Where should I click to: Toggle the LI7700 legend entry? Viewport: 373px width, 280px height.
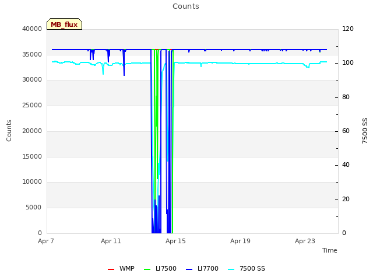[202, 268]
